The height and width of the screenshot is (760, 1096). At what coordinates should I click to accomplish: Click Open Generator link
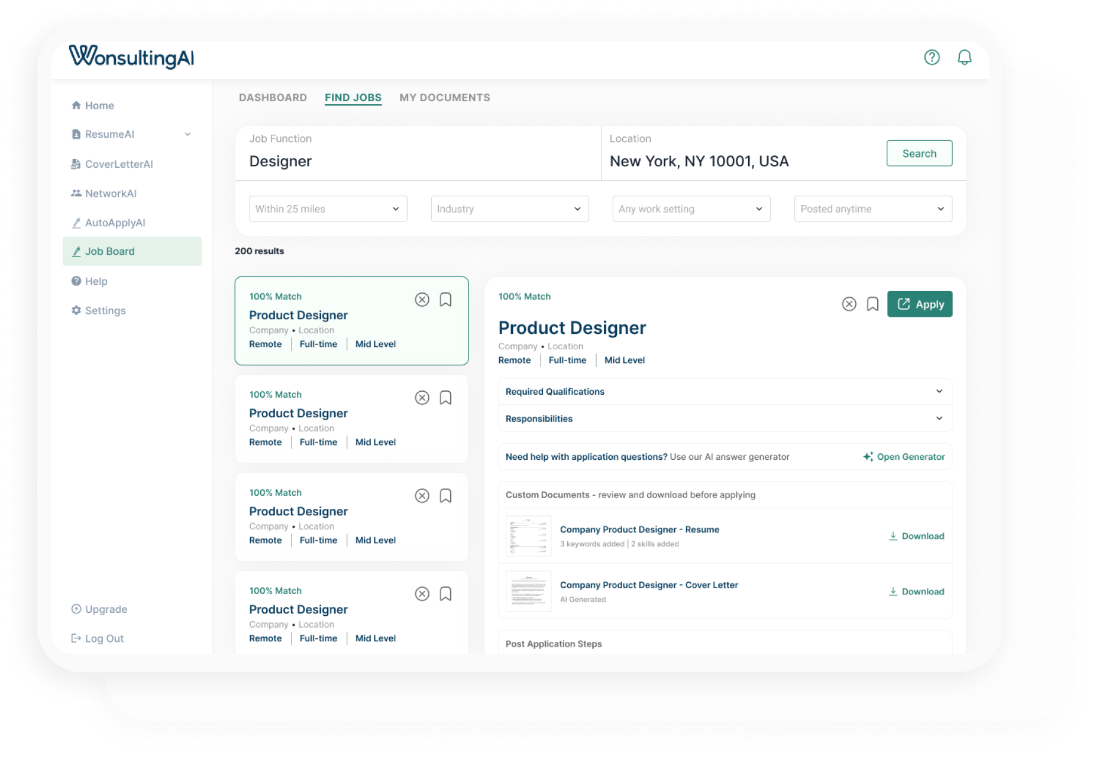click(904, 457)
